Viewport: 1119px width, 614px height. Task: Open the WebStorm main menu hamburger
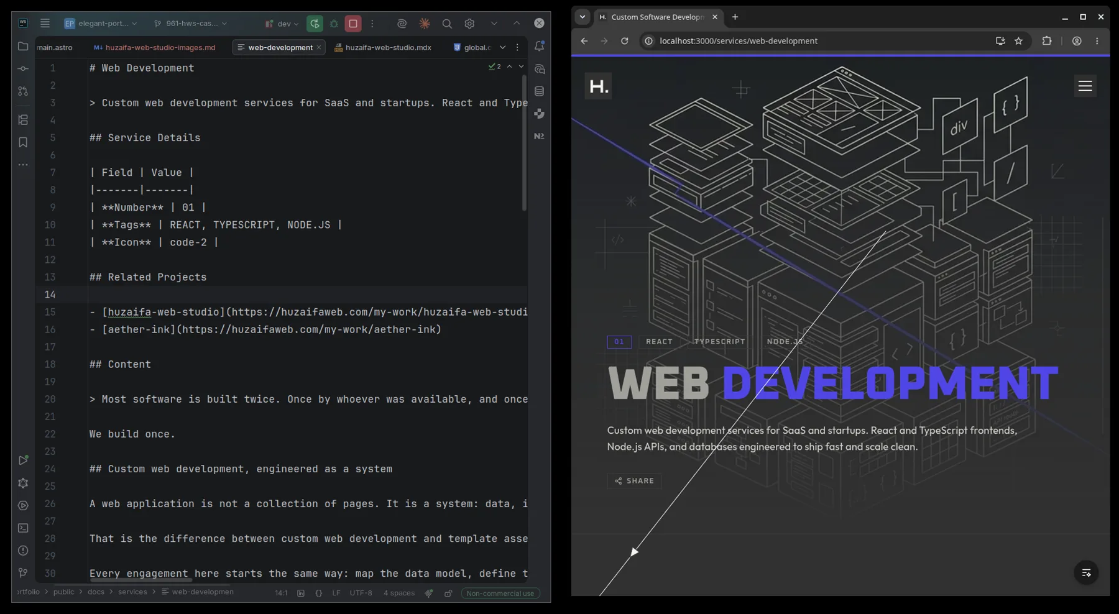(45, 23)
